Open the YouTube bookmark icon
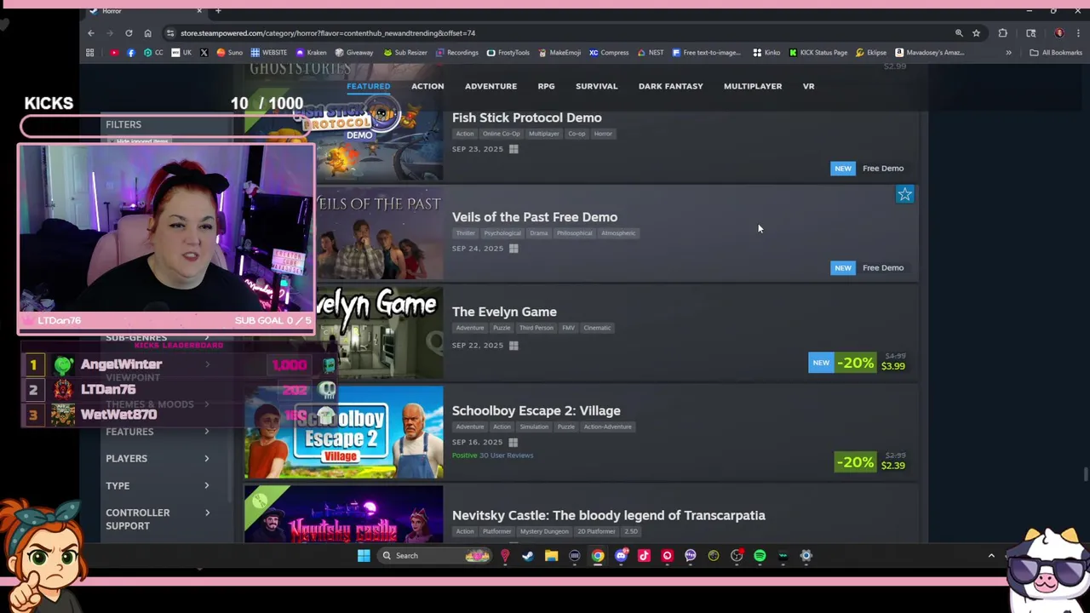The width and height of the screenshot is (1090, 613). coord(114,53)
